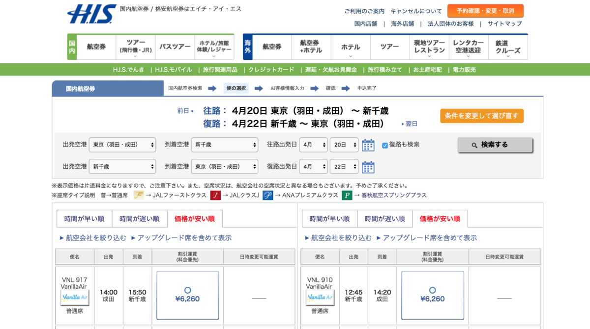Open the 国内店舗 link
The image size is (590, 329).
point(366,24)
